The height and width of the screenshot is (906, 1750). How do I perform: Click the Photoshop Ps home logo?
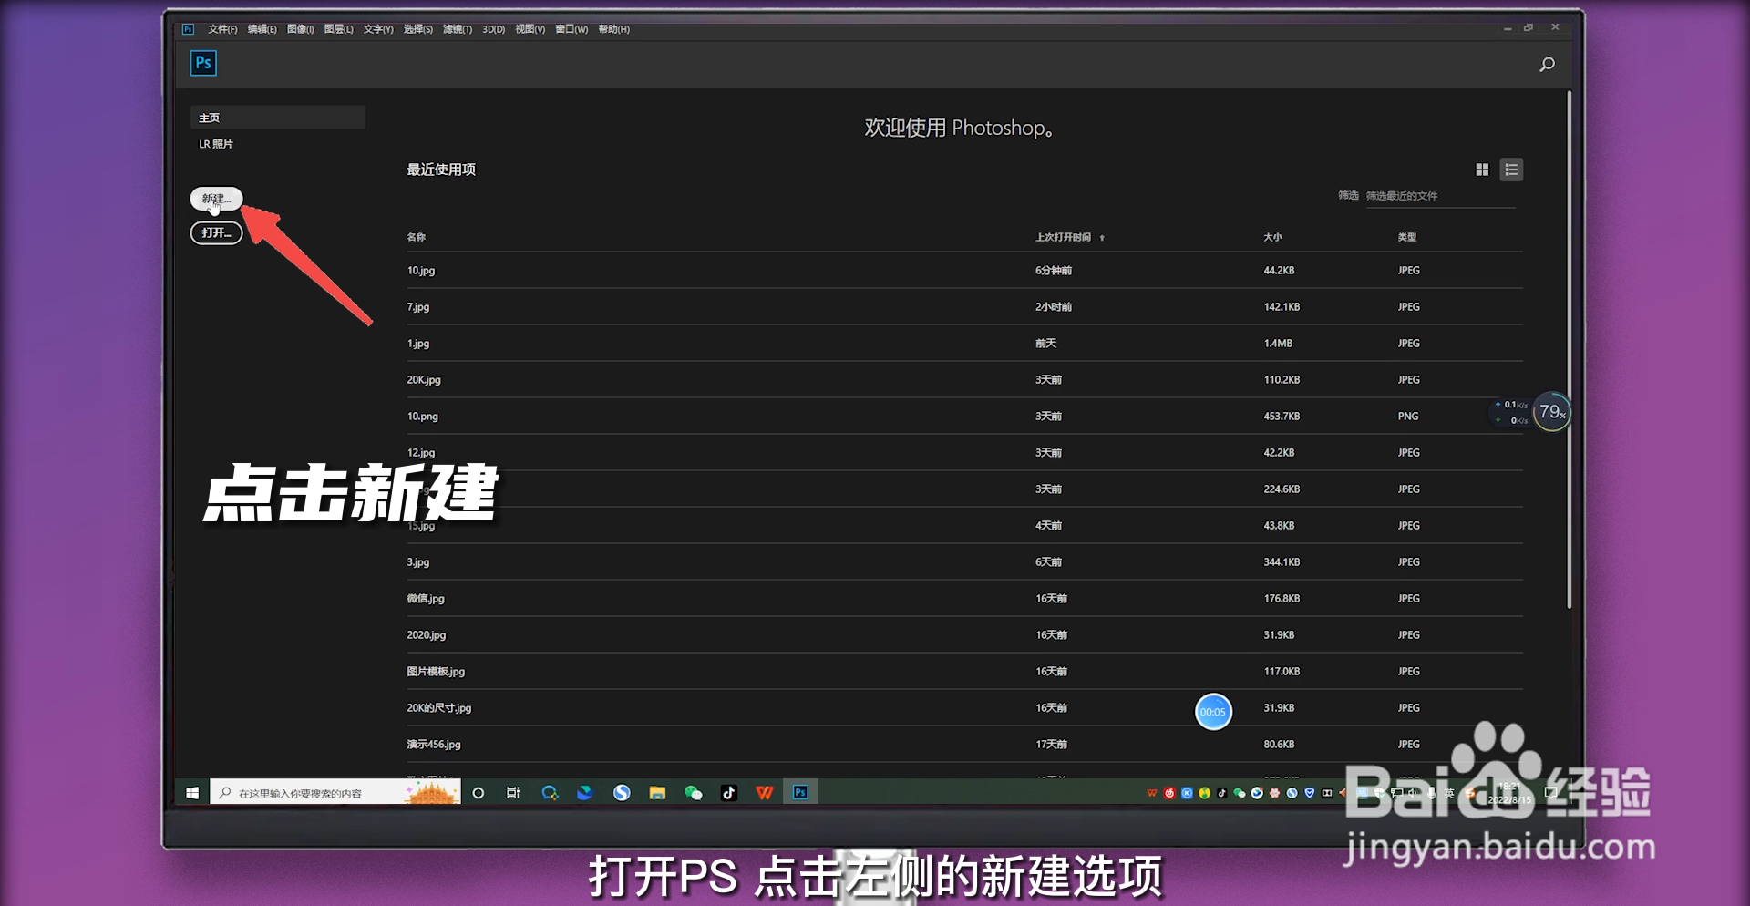coord(203,63)
